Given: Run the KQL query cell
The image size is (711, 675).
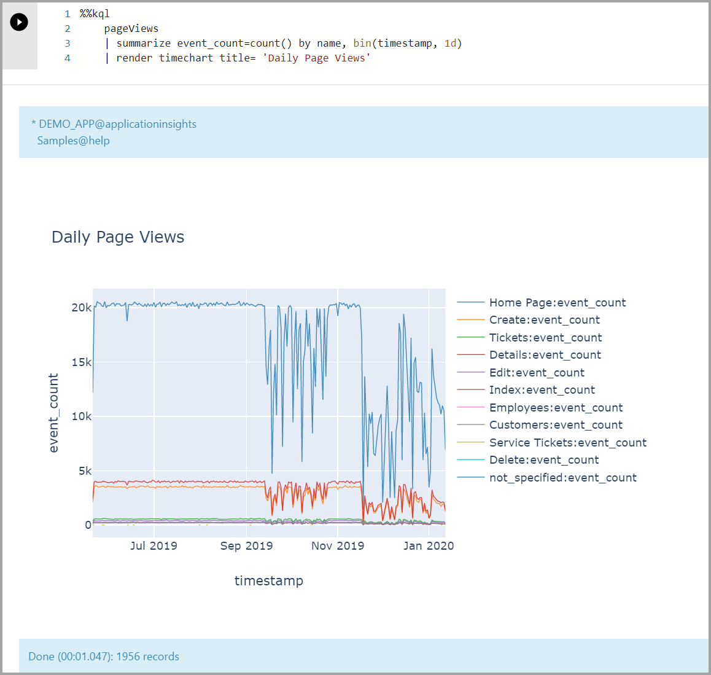Looking at the screenshot, I should pos(18,21).
